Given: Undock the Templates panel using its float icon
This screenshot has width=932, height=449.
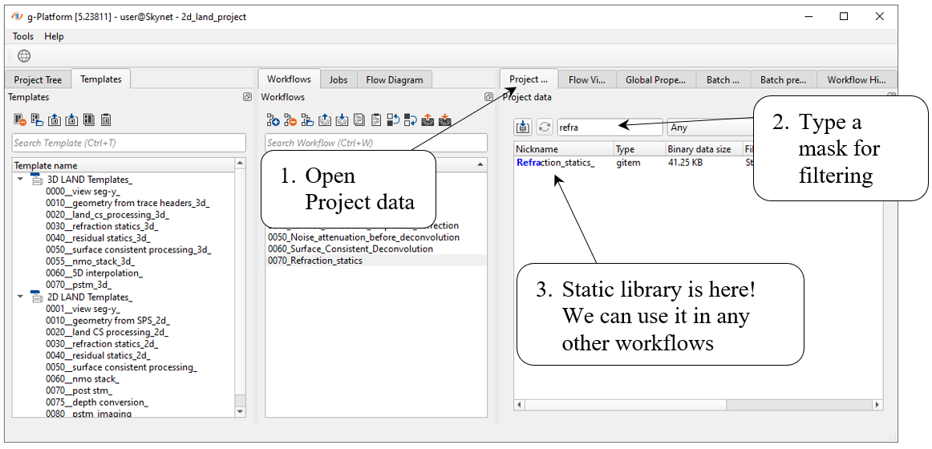Looking at the screenshot, I should pyautogui.click(x=247, y=97).
